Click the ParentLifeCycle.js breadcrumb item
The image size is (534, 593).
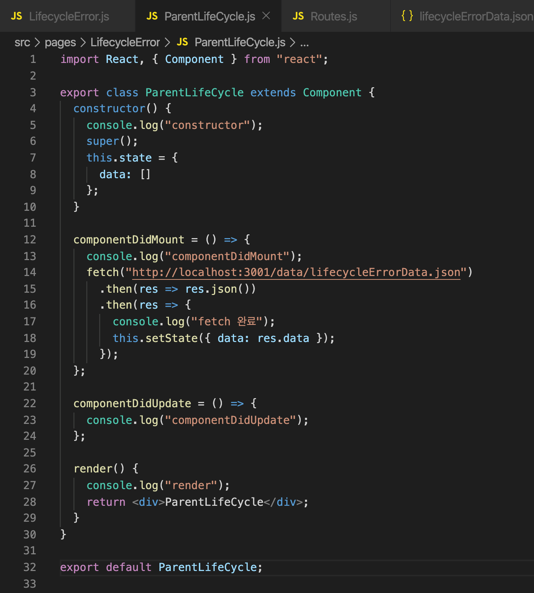(x=240, y=42)
